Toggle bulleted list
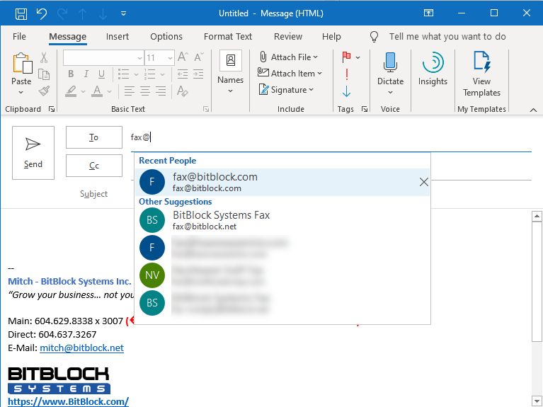543x407 pixels. pyautogui.click(x=124, y=74)
